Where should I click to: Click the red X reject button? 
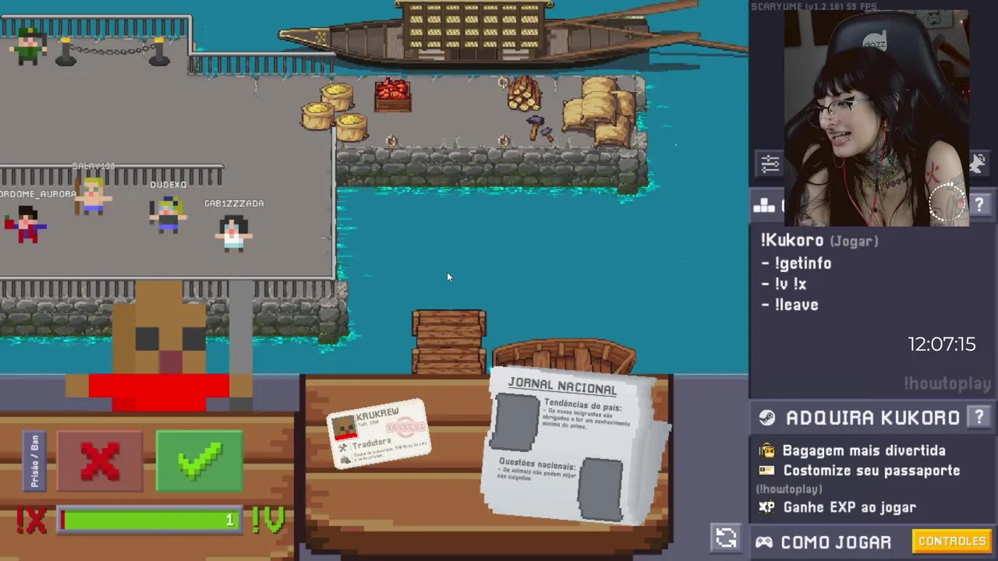pyautogui.click(x=100, y=463)
